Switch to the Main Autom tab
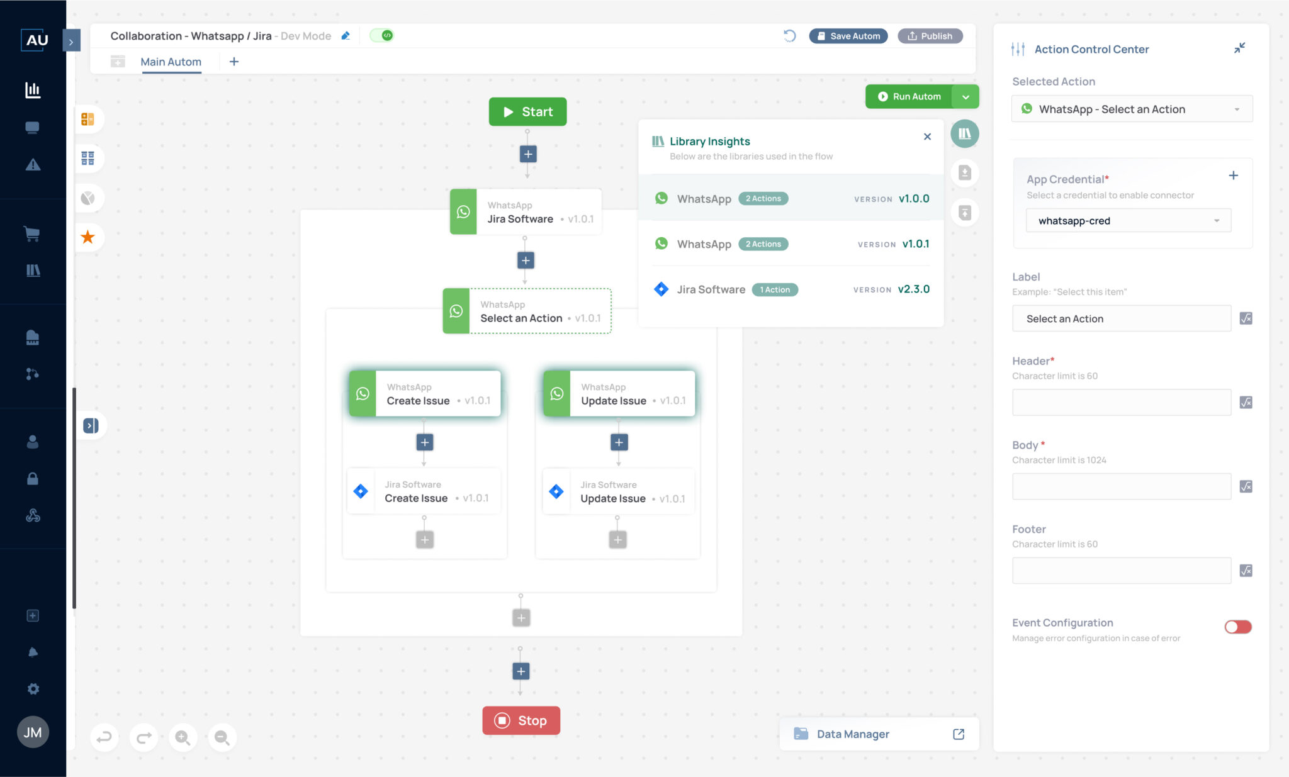The height and width of the screenshot is (777, 1289). coord(171,62)
